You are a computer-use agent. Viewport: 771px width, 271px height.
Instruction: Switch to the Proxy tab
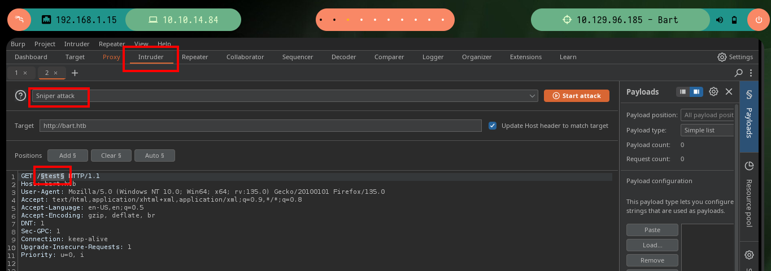tap(111, 57)
